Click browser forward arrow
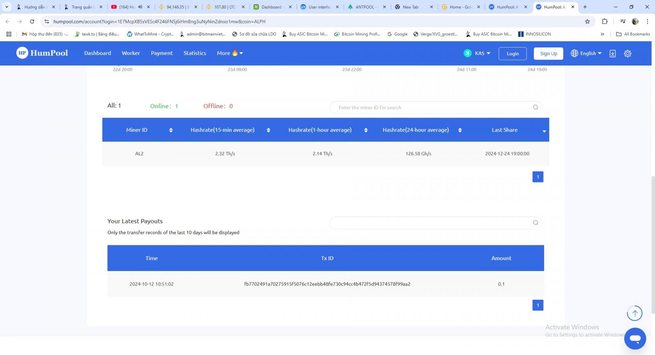Viewport: 655px width, 355px height. click(20, 21)
